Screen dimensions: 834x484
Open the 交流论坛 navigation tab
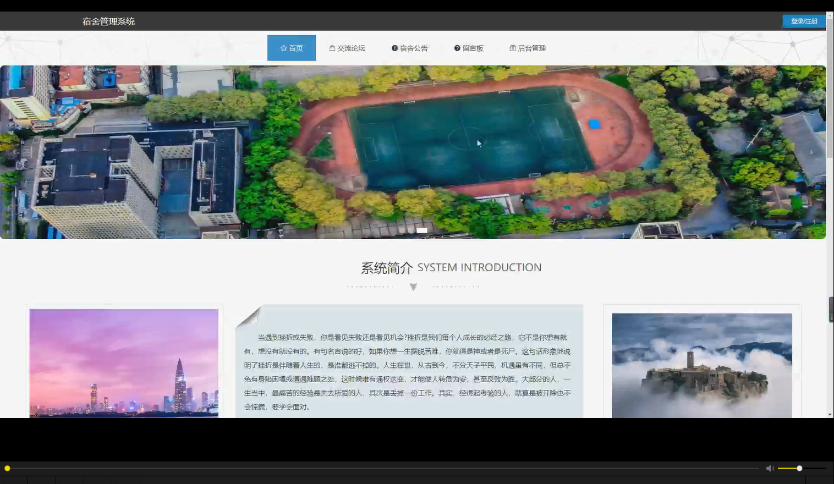[348, 48]
